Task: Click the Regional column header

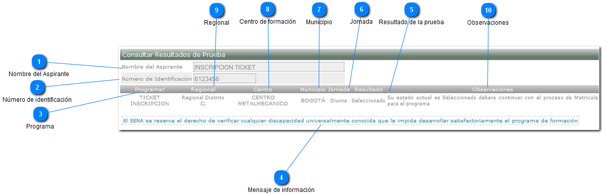Action: click(x=203, y=89)
